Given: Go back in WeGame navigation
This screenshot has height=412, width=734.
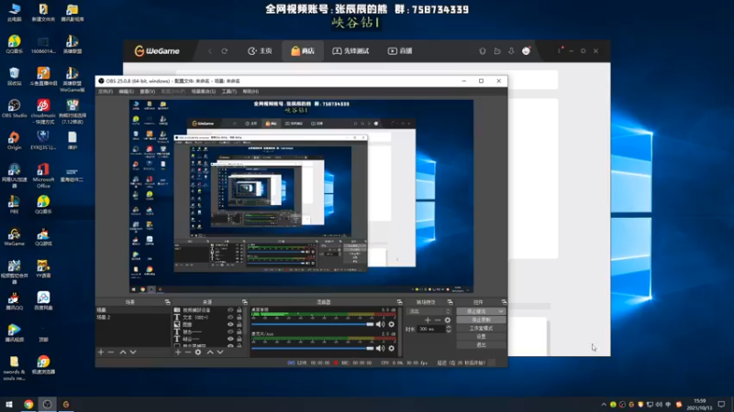Looking at the screenshot, I should click(210, 51).
